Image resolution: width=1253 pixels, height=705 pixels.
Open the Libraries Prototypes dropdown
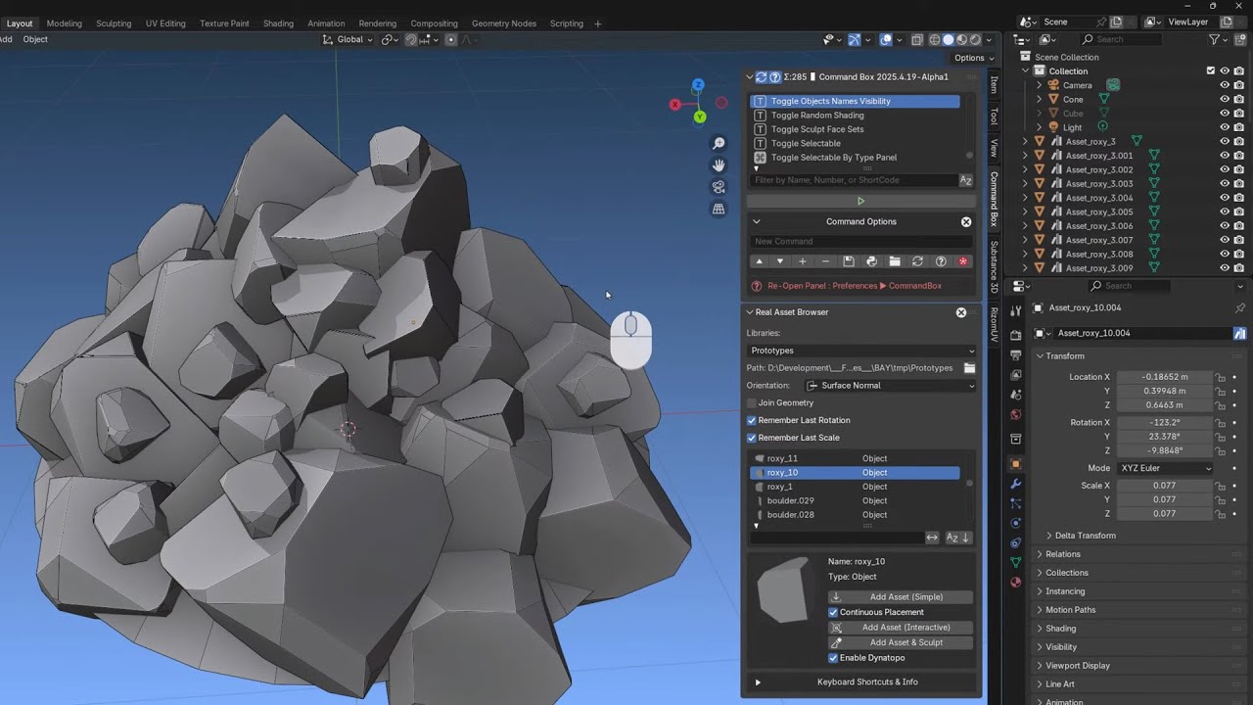tap(860, 351)
